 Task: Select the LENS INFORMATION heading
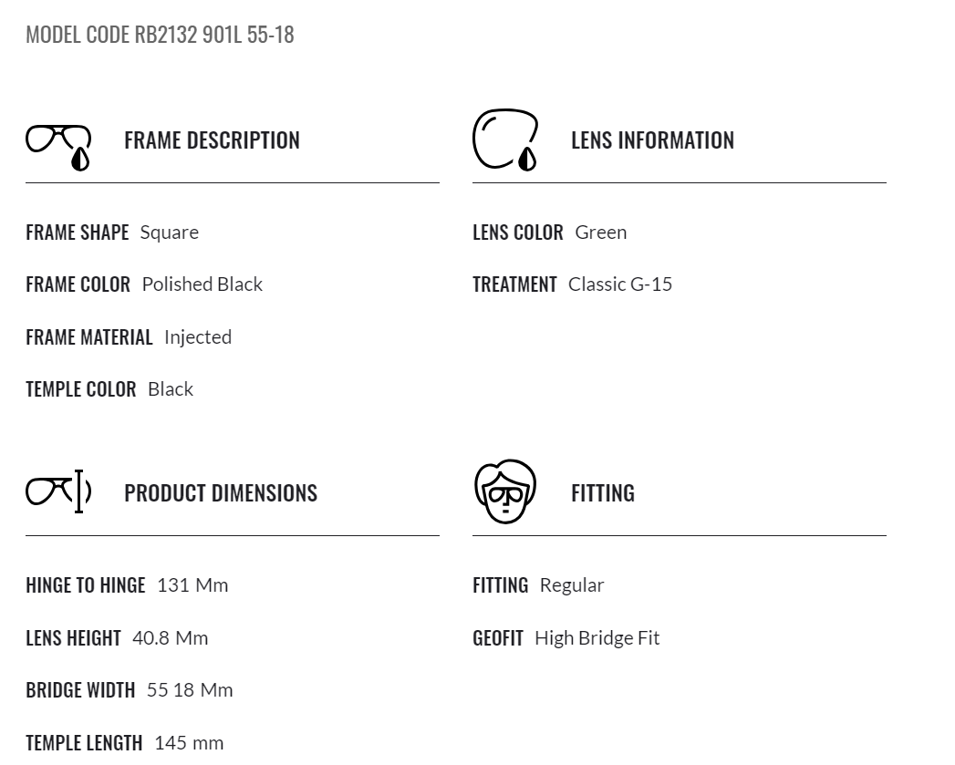pyautogui.click(x=652, y=140)
